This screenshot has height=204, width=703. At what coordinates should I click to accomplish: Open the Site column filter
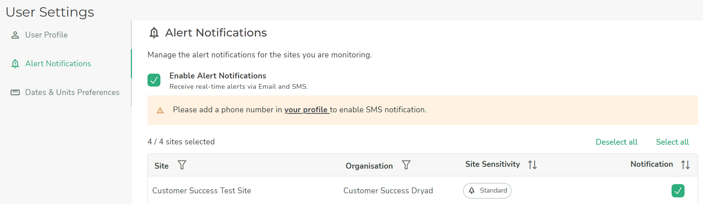pyautogui.click(x=182, y=165)
